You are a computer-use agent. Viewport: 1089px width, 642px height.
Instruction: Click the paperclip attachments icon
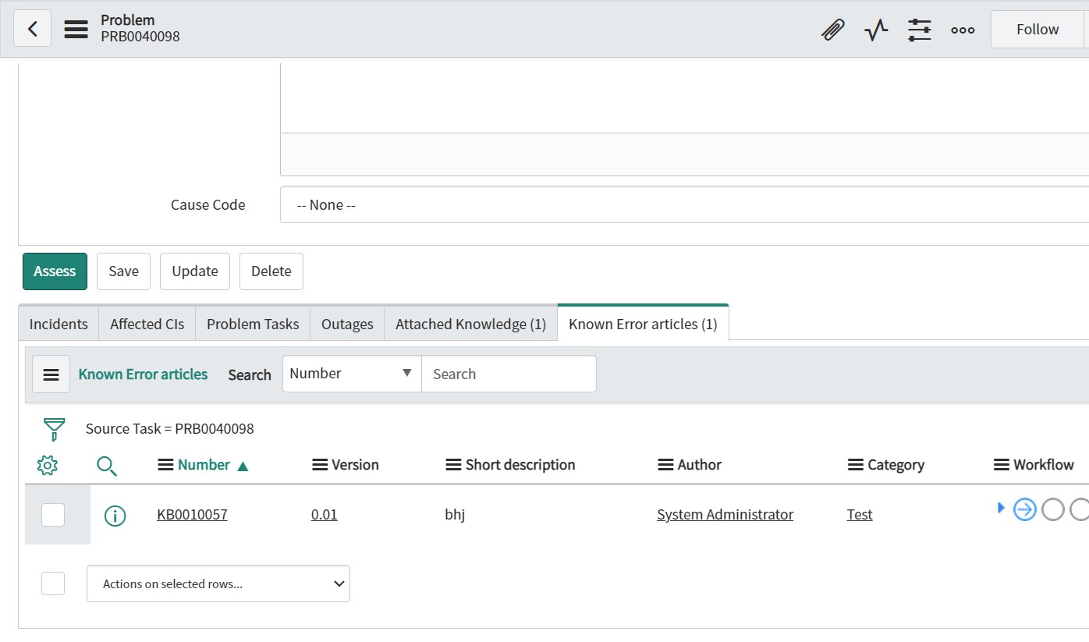coord(833,30)
